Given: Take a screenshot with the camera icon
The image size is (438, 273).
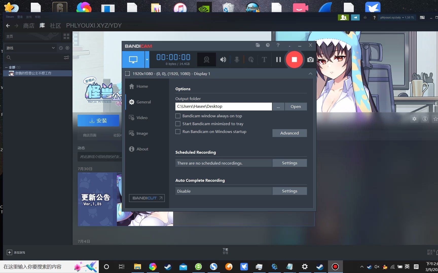Looking at the screenshot, I should click(310, 60).
